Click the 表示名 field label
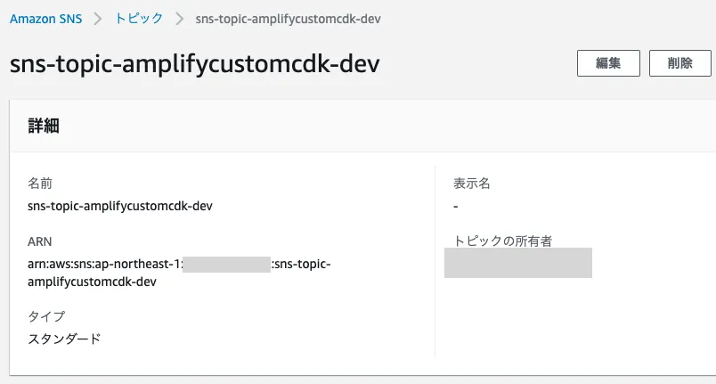The height and width of the screenshot is (384, 716). tap(472, 184)
